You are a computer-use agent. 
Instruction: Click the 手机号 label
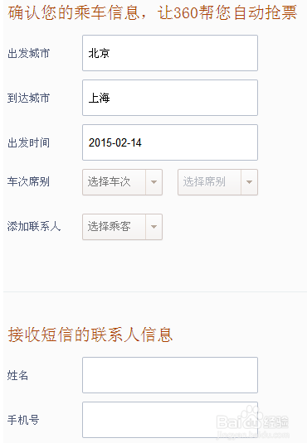click(x=23, y=420)
